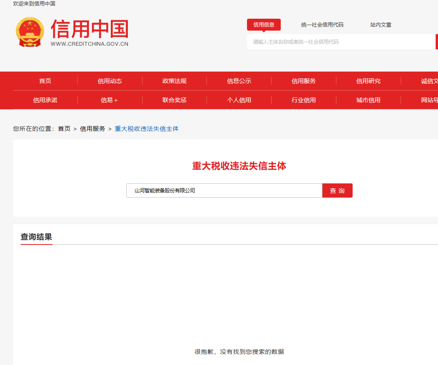Click 信用服务 in the breadcrumb trail
The width and height of the screenshot is (438, 365).
[x=92, y=128]
